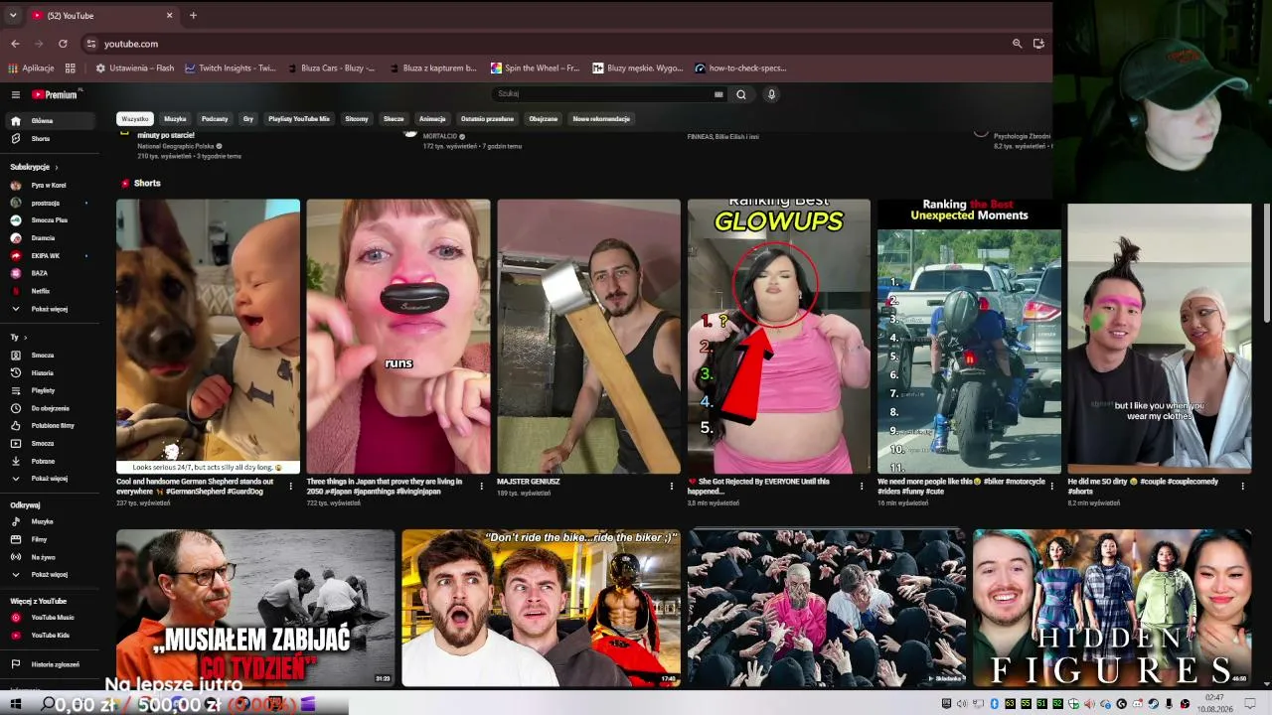Viewport: 1272px width, 715px height.
Task: Open the MAJSTER GENIUSZ Short
Action: 588,337
